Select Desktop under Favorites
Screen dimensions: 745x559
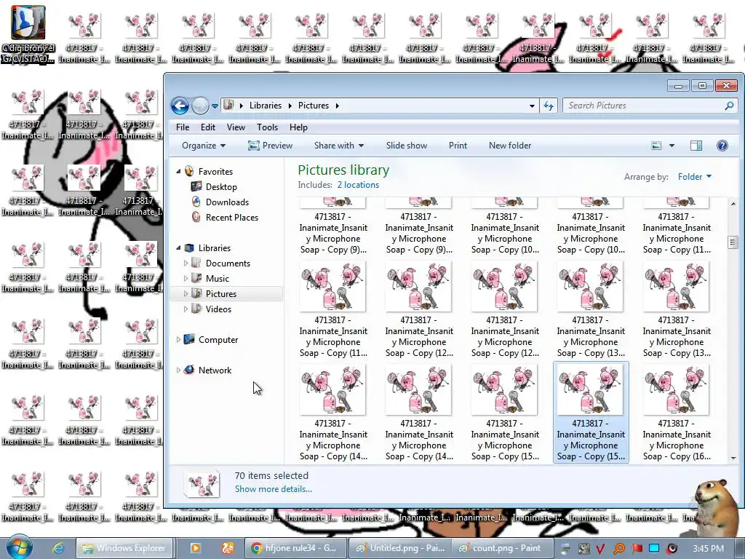tap(221, 187)
